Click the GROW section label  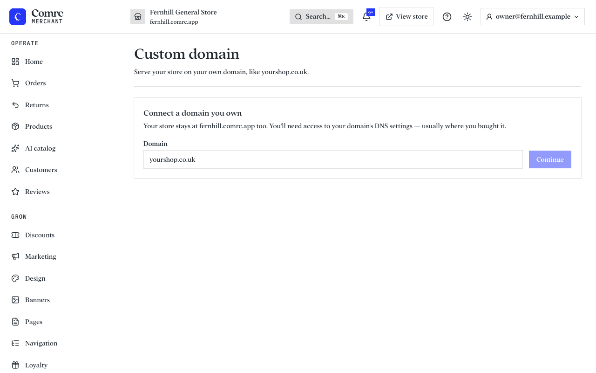click(x=19, y=217)
